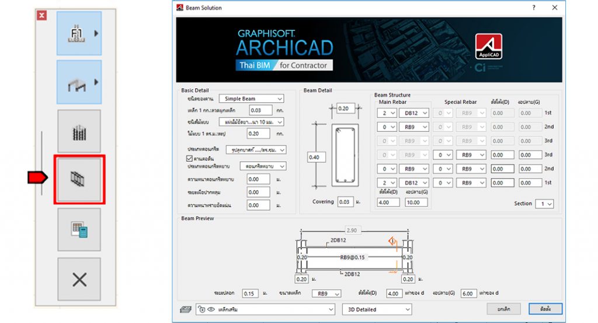The height and width of the screenshot is (323, 598).
Task: Click the AppliCAD logo in the banner
Action: pyautogui.click(x=489, y=47)
